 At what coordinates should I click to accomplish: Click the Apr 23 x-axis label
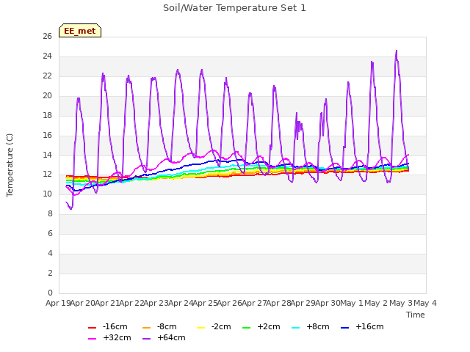pos(156,303)
